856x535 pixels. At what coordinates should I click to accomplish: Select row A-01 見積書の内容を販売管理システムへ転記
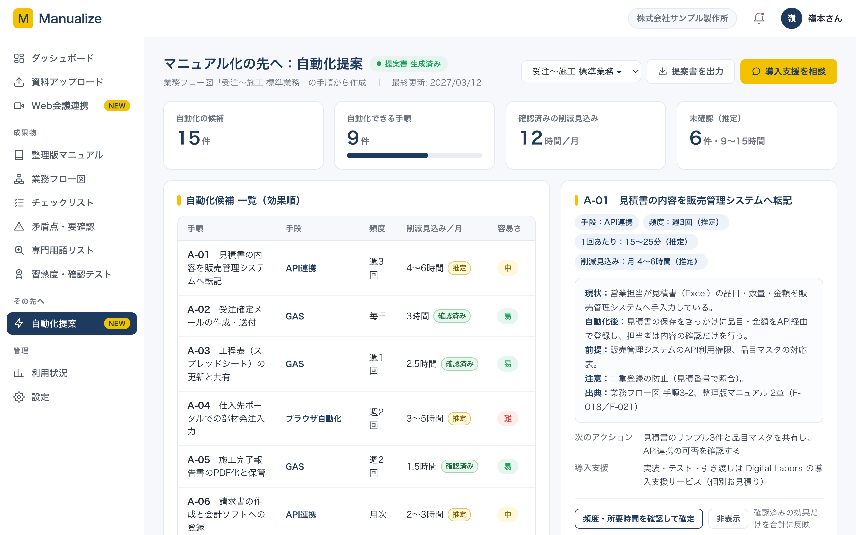pos(356,268)
